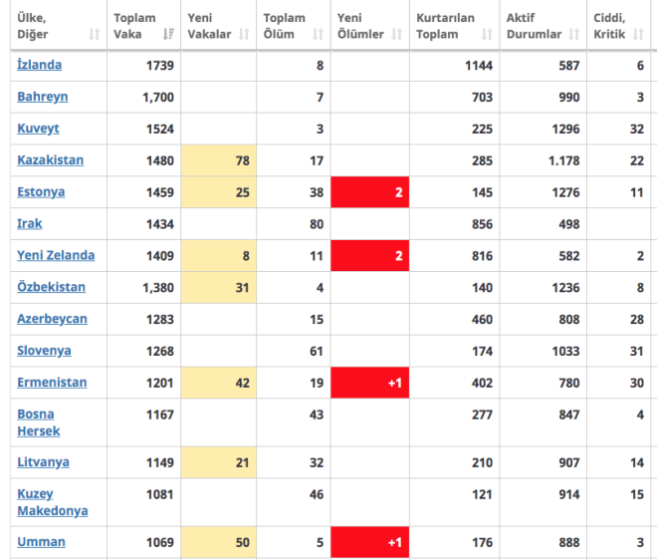Click sort icon in Toplam Ölüm header
657x560 pixels.
(318, 35)
